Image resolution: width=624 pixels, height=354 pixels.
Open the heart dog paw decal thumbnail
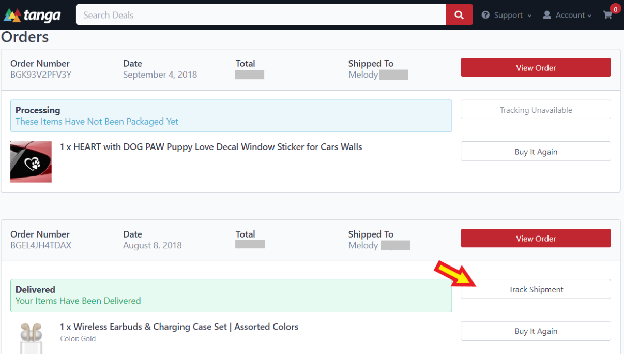[31, 161]
